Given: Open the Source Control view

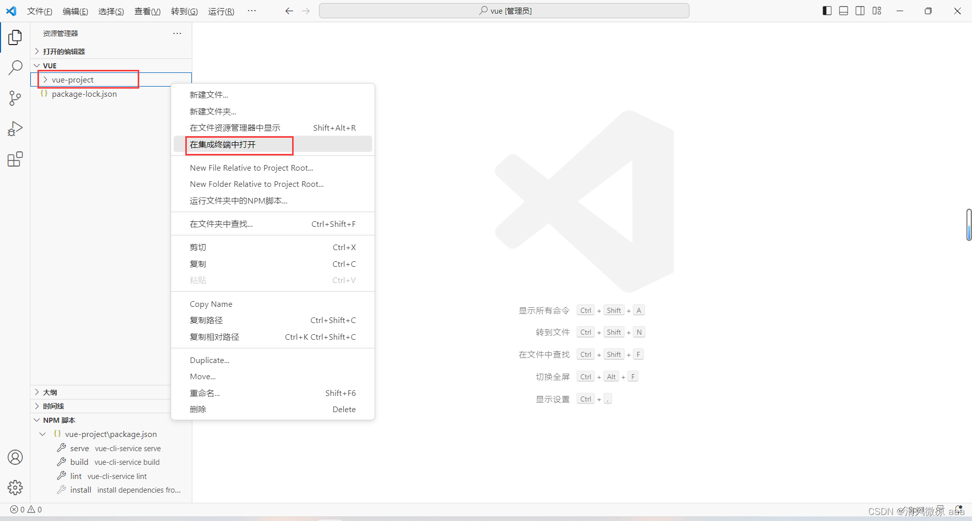Looking at the screenshot, I should (x=15, y=98).
